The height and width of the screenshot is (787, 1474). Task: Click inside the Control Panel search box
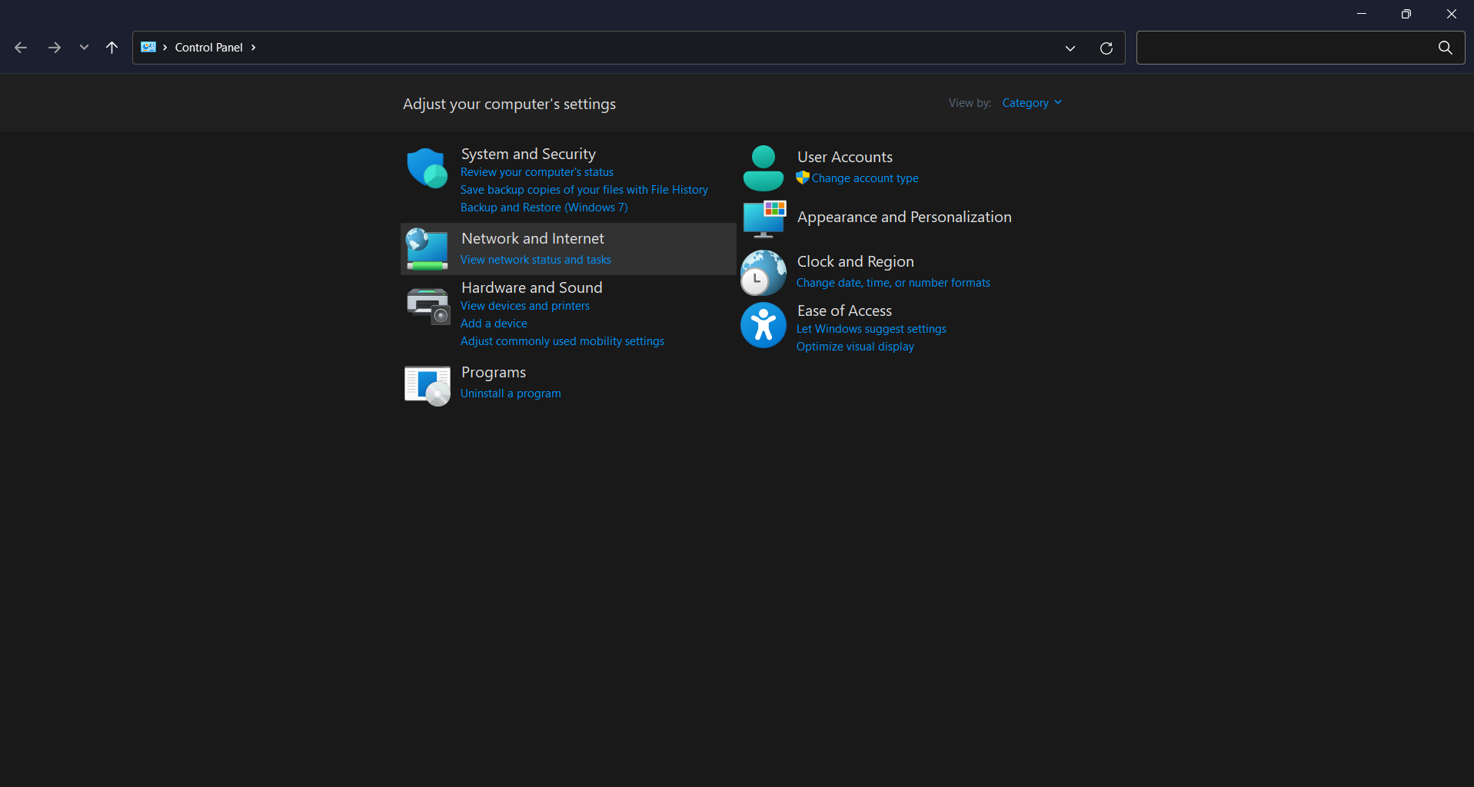coord(1281,48)
